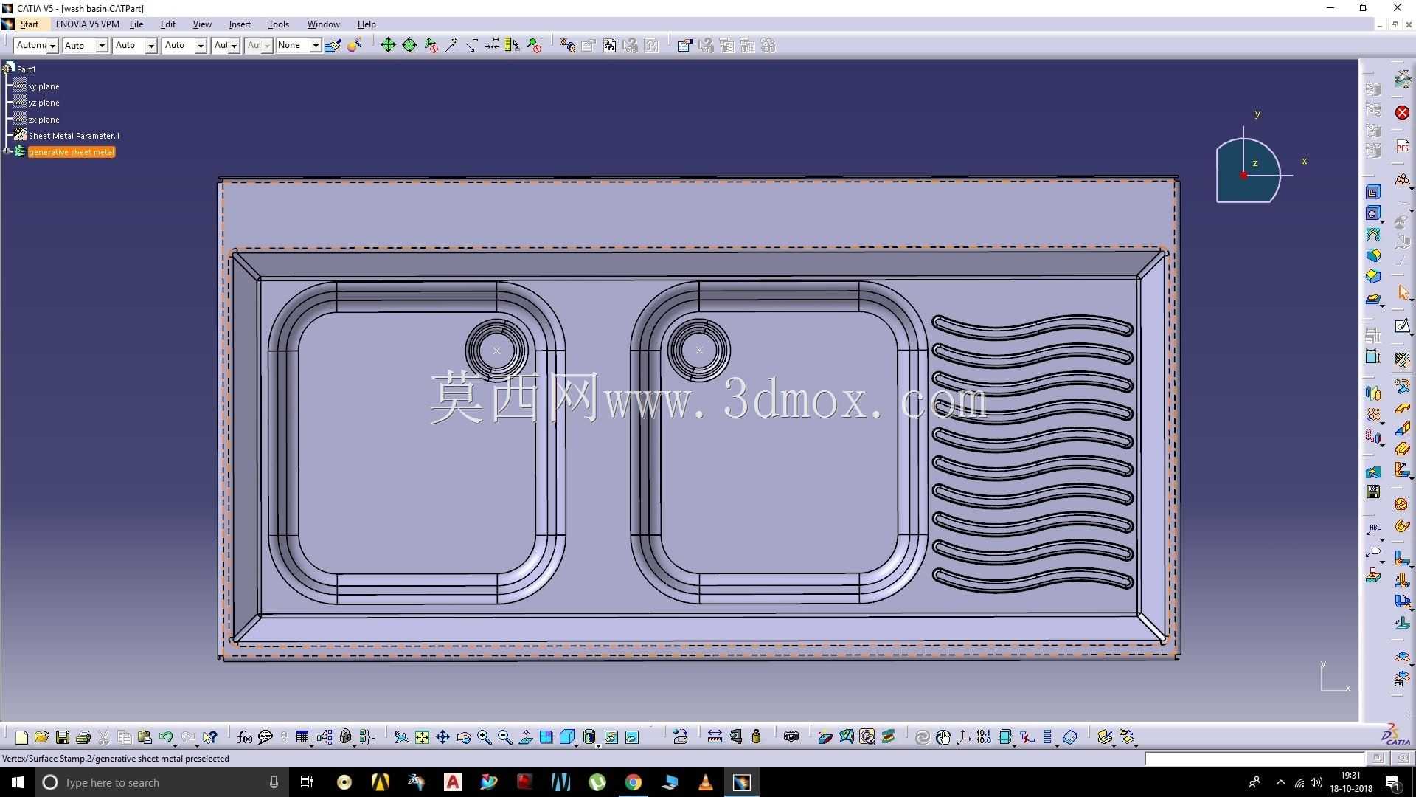Open the second Auto transparency dropdown

coord(85,46)
